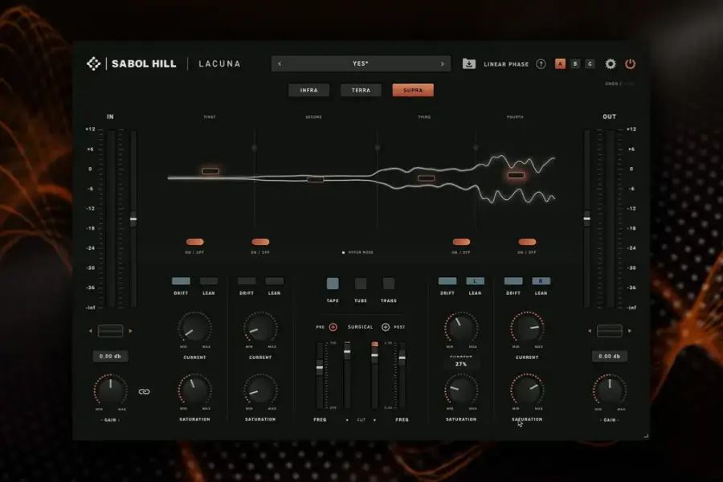Enable Hyper Mode
This screenshot has height=482, width=723.
[357, 253]
